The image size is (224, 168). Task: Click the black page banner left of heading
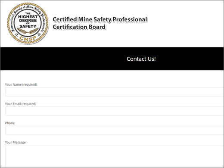63,59
